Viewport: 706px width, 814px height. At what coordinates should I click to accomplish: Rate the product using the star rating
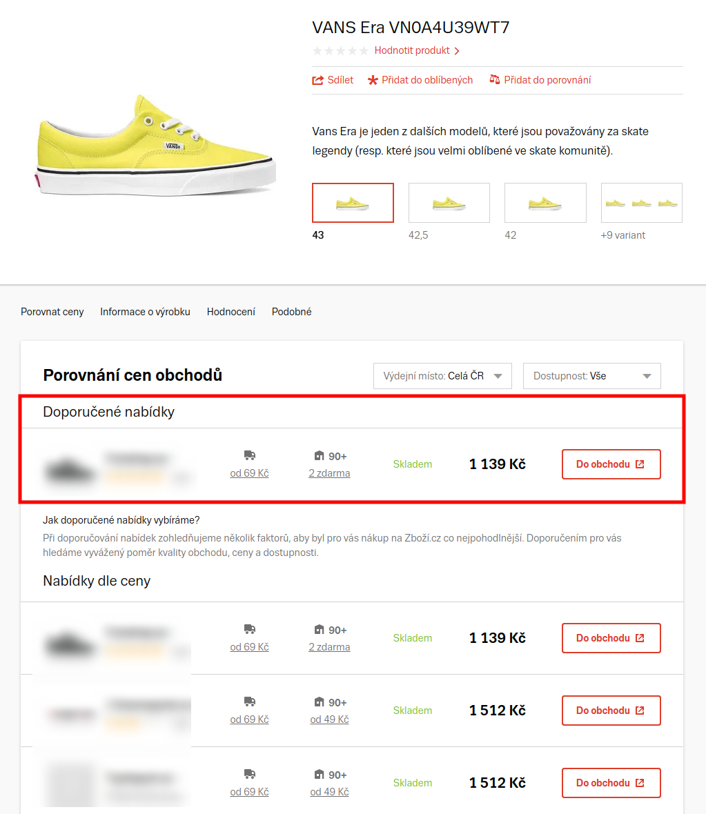point(340,50)
